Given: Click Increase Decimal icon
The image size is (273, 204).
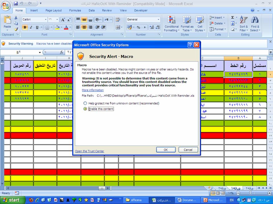Looking at the screenshot, I should coord(152,27).
